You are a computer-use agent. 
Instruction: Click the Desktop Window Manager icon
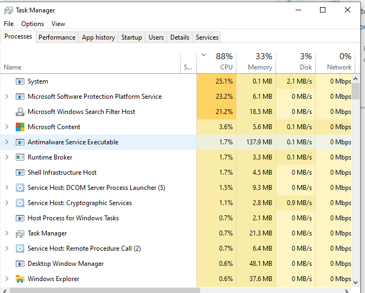coord(20,264)
